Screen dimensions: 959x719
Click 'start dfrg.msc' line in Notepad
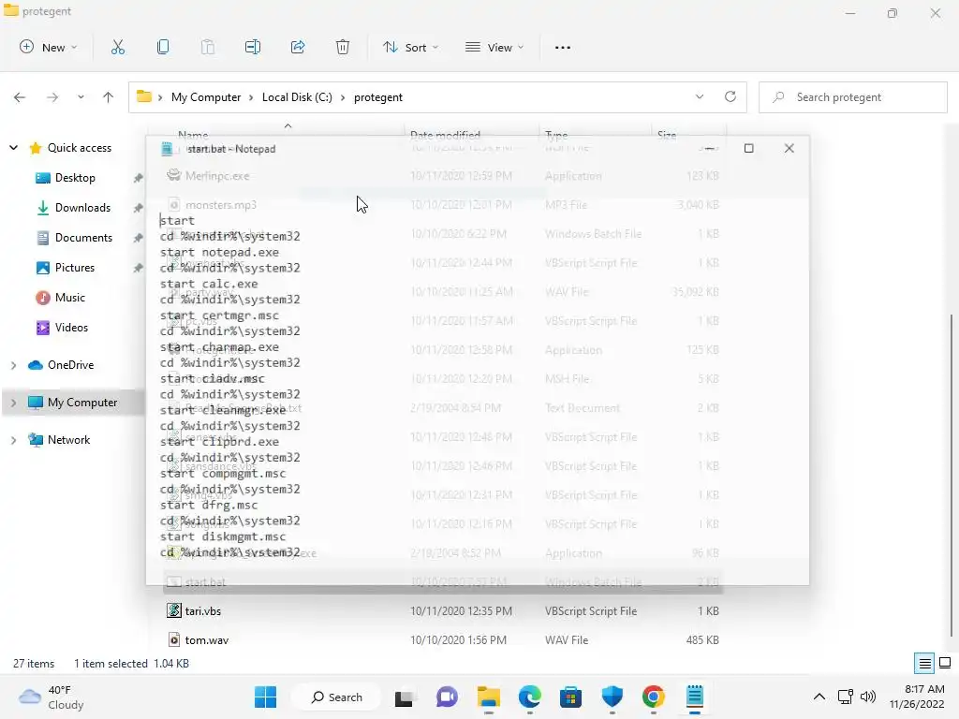209,505
